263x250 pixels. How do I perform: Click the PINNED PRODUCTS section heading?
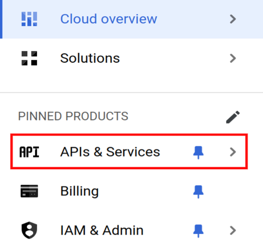tap(73, 116)
